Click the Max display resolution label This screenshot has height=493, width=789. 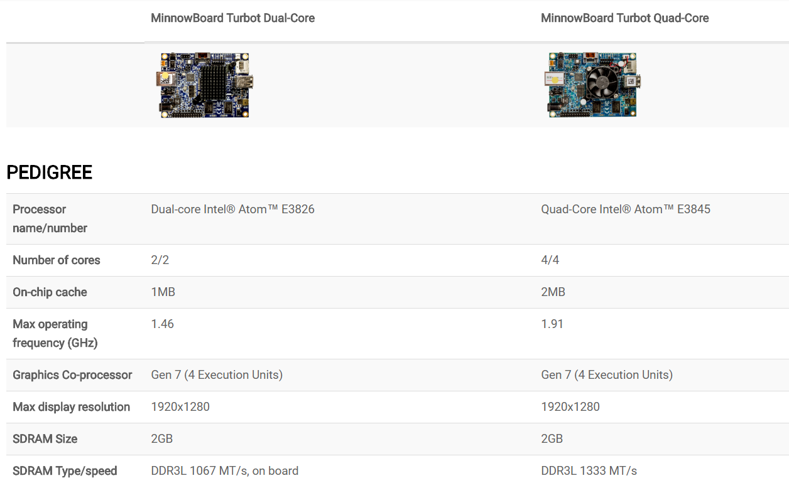(x=72, y=407)
